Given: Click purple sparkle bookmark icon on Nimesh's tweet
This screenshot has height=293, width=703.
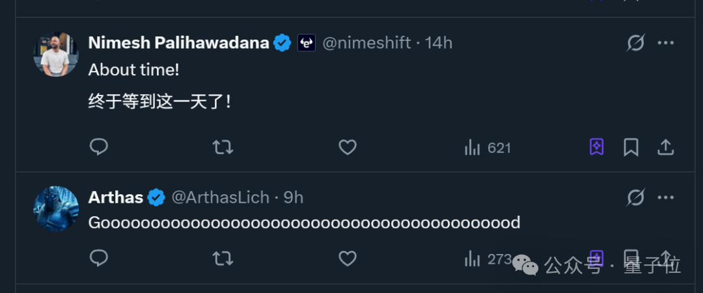Looking at the screenshot, I should click(596, 147).
